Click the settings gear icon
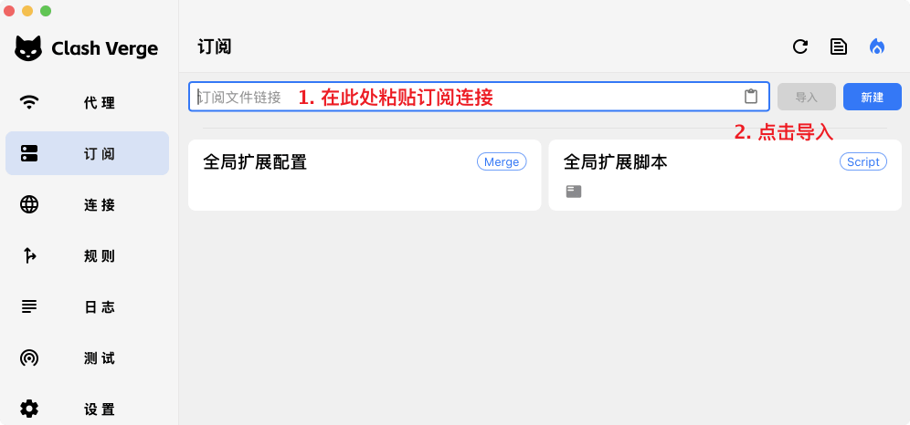 click(29, 409)
